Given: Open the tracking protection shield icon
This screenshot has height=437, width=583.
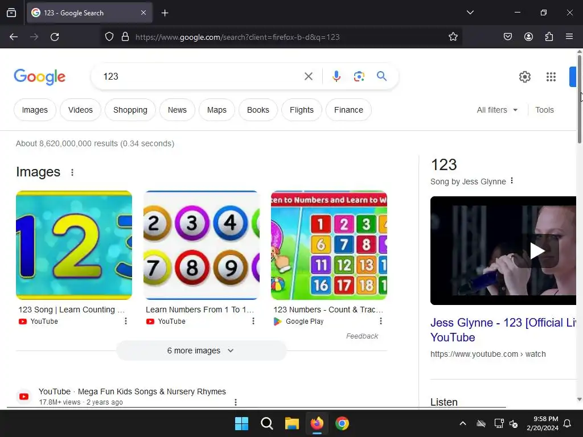Looking at the screenshot, I should coord(109,37).
